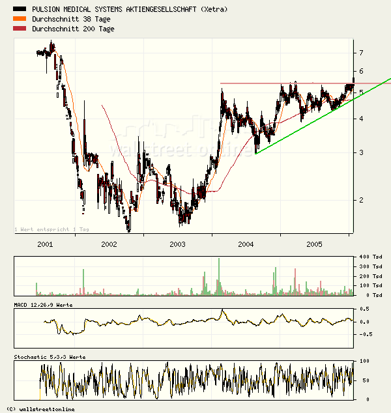This screenshot has width=391, height=413.
Task: Click the Stochastic axis label 100
Action: [x=365, y=361]
